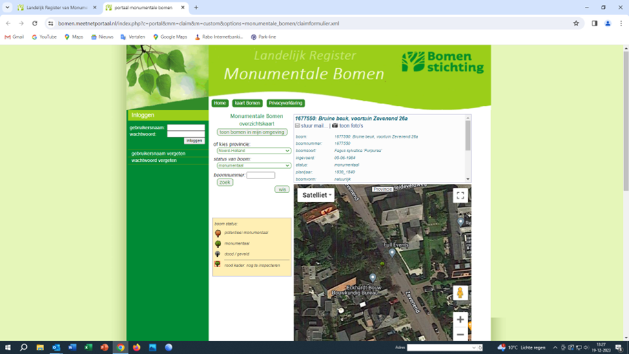The width and height of the screenshot is (629, 354).
Task: Click the potentieel monumentaal tree legend icon
Action: (x=218, y=233)
